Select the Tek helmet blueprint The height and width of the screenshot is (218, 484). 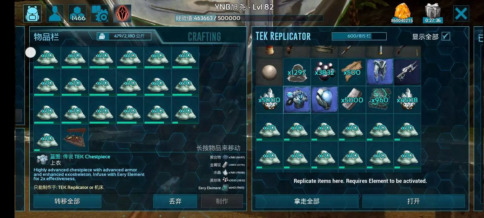coord(324,100)
